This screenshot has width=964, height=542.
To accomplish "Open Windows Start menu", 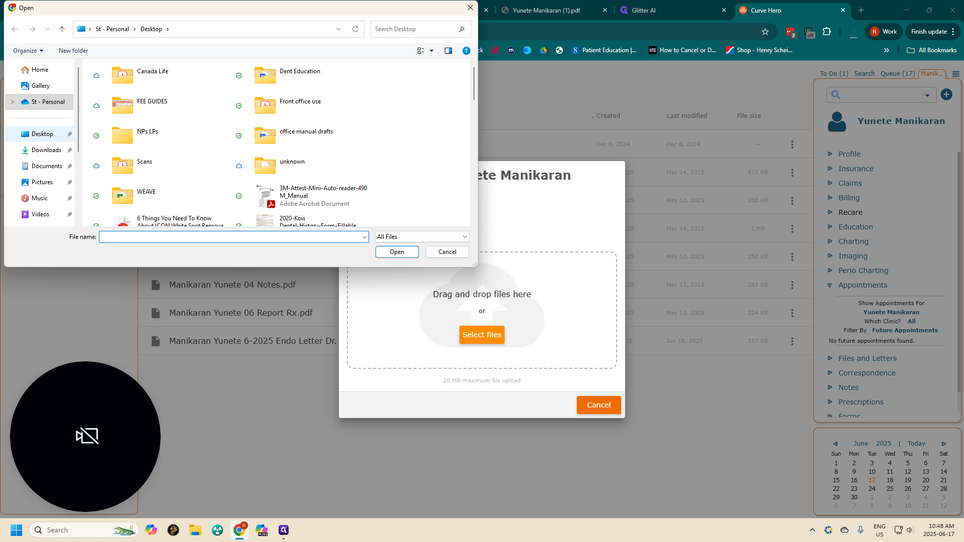I will (x=16, y=530).
